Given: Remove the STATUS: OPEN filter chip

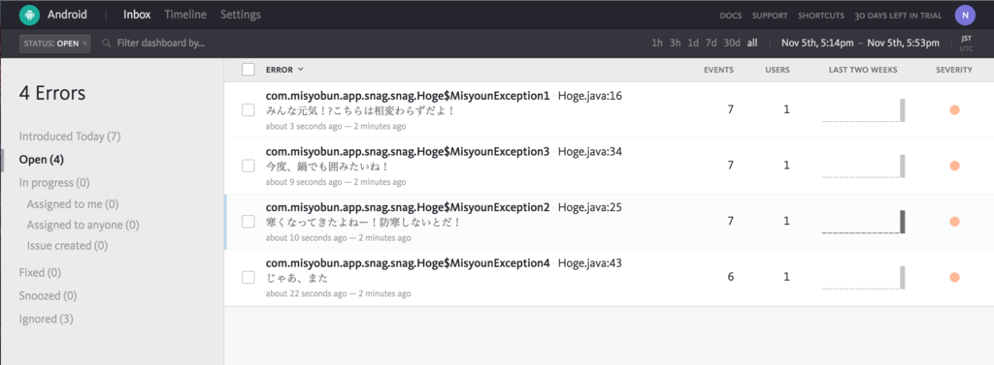Looking at the screenshot, I should tap(85, 44).
